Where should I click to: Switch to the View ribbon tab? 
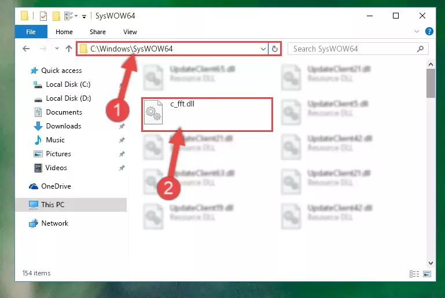[x=130, y=32]
